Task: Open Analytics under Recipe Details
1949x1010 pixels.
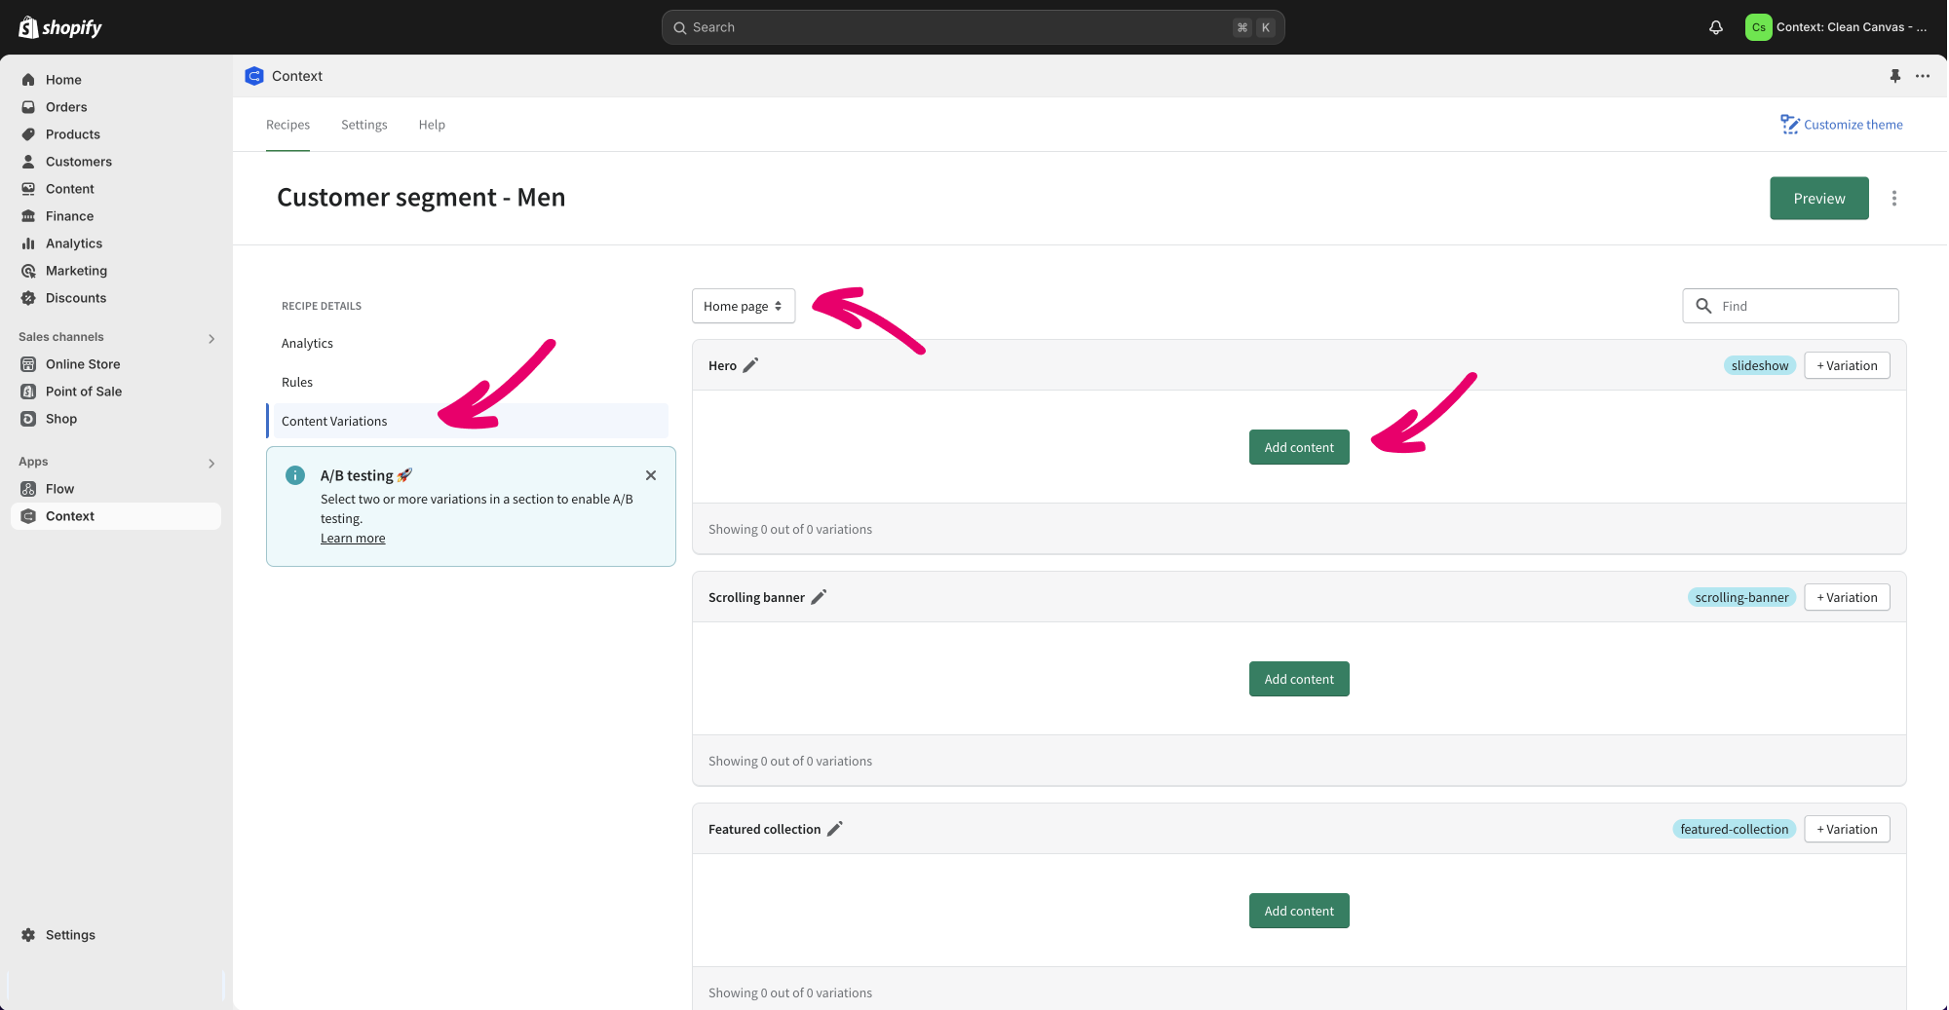Action: [307, 344]
